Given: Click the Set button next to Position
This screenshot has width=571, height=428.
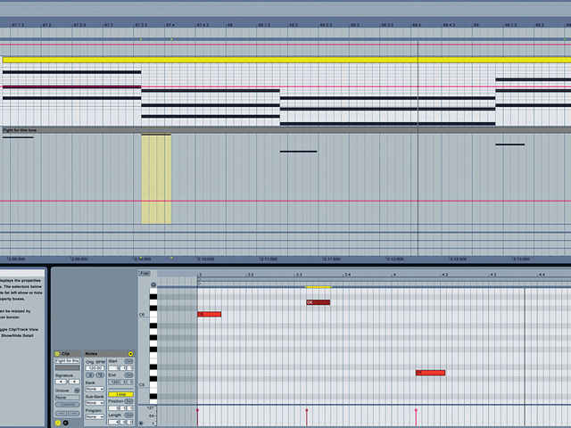Looking at the screenshot, I should click(x=128, y=401).
